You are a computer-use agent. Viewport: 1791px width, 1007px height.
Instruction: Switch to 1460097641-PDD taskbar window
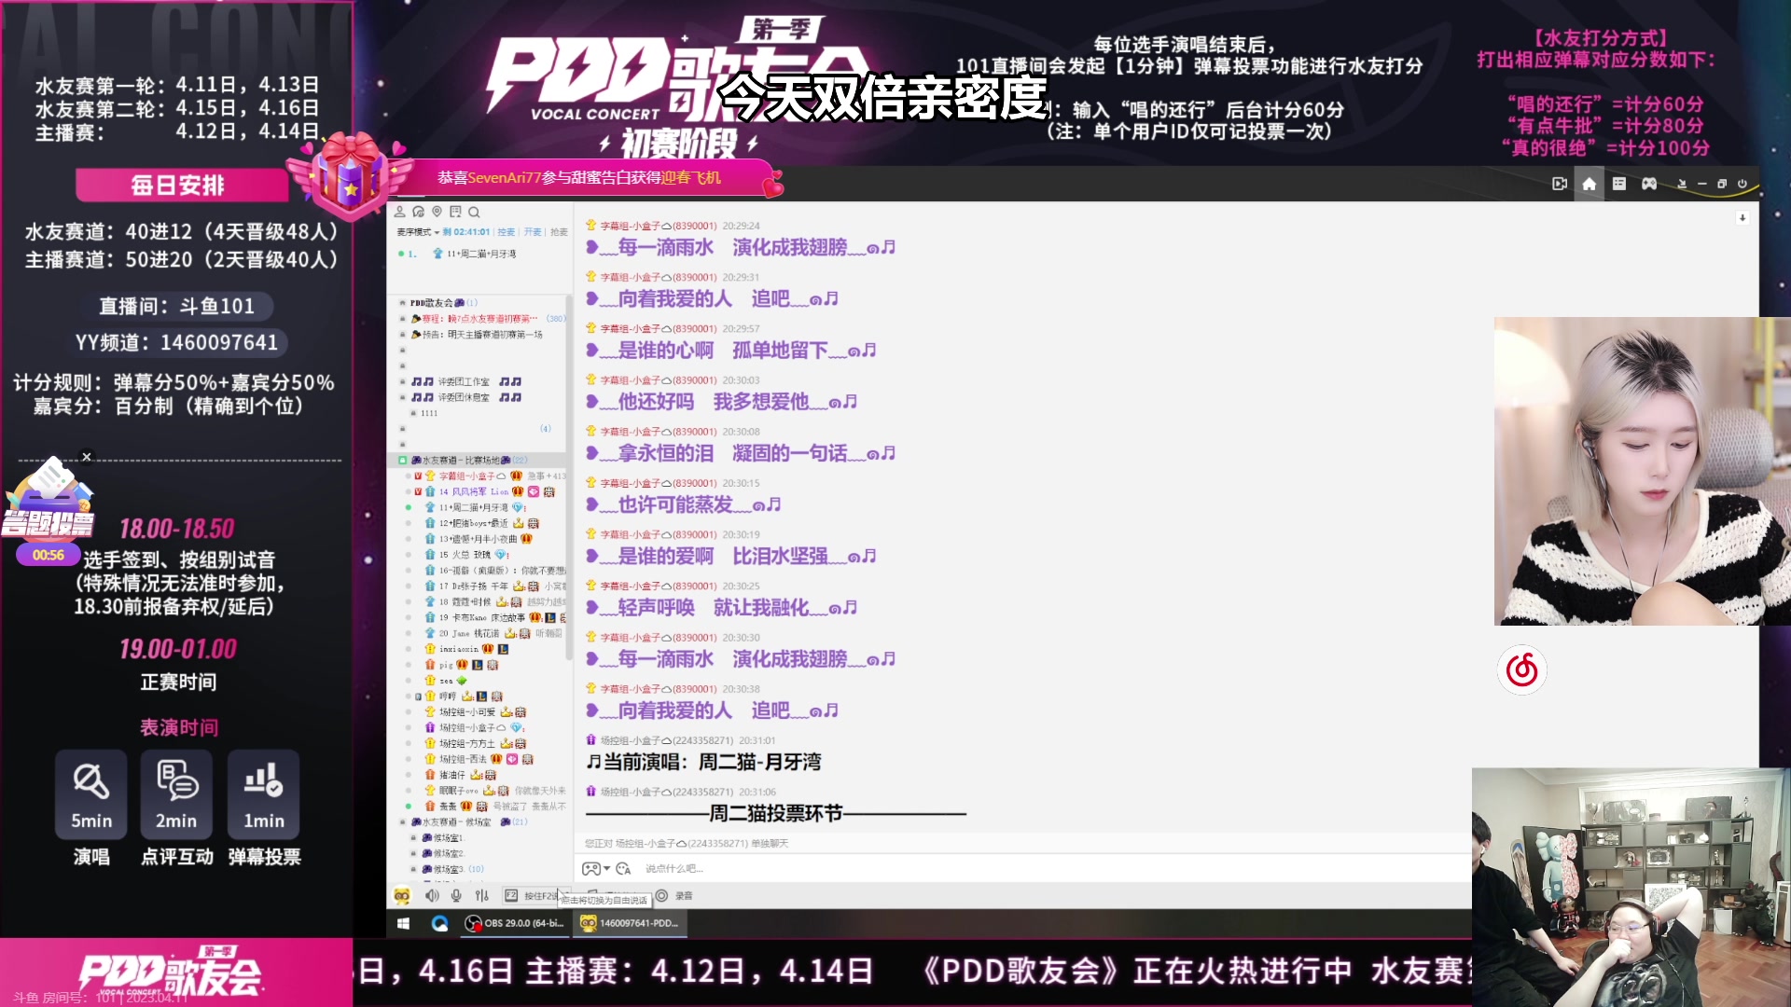point(630,923)
